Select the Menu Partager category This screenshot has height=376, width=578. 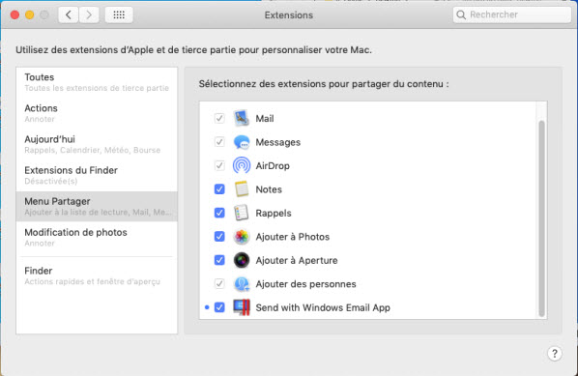pyautogui.click(x=97, y=206)
